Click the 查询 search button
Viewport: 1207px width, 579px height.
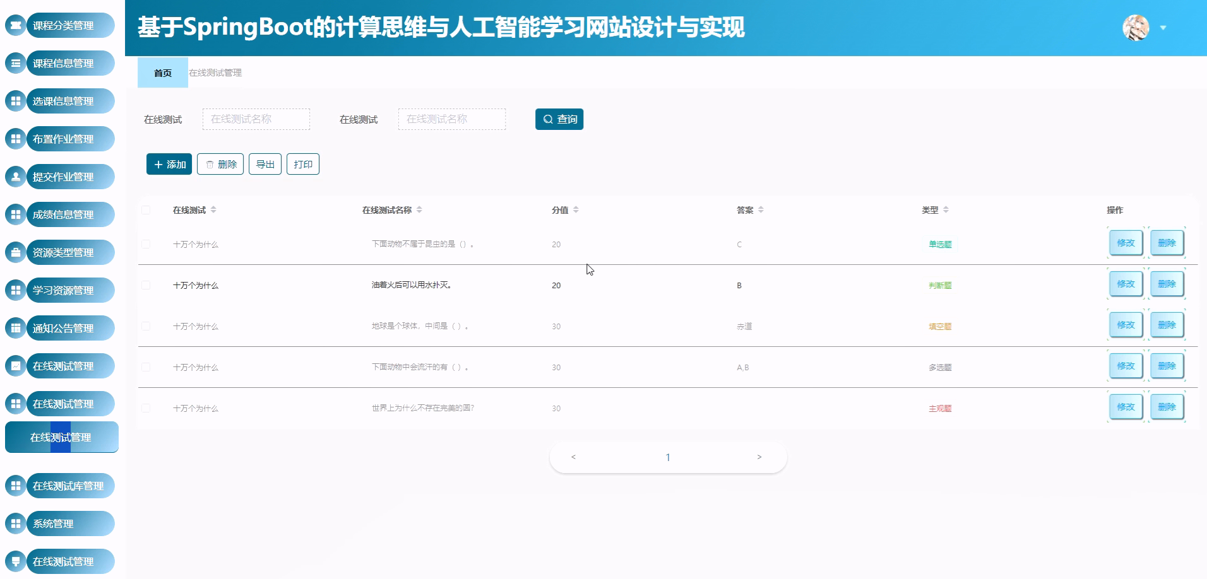559,119
